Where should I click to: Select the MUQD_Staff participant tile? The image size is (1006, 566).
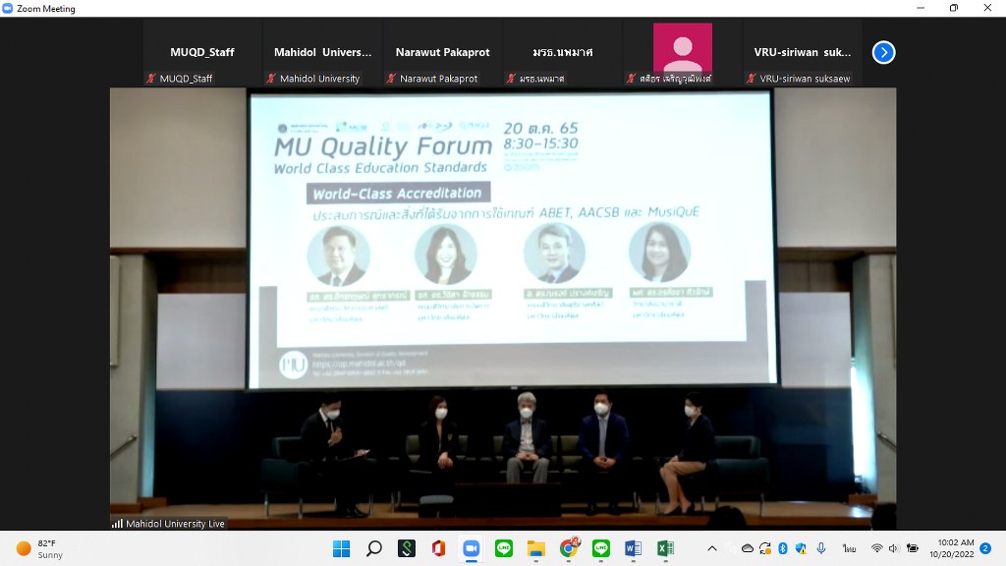[202, 53]
